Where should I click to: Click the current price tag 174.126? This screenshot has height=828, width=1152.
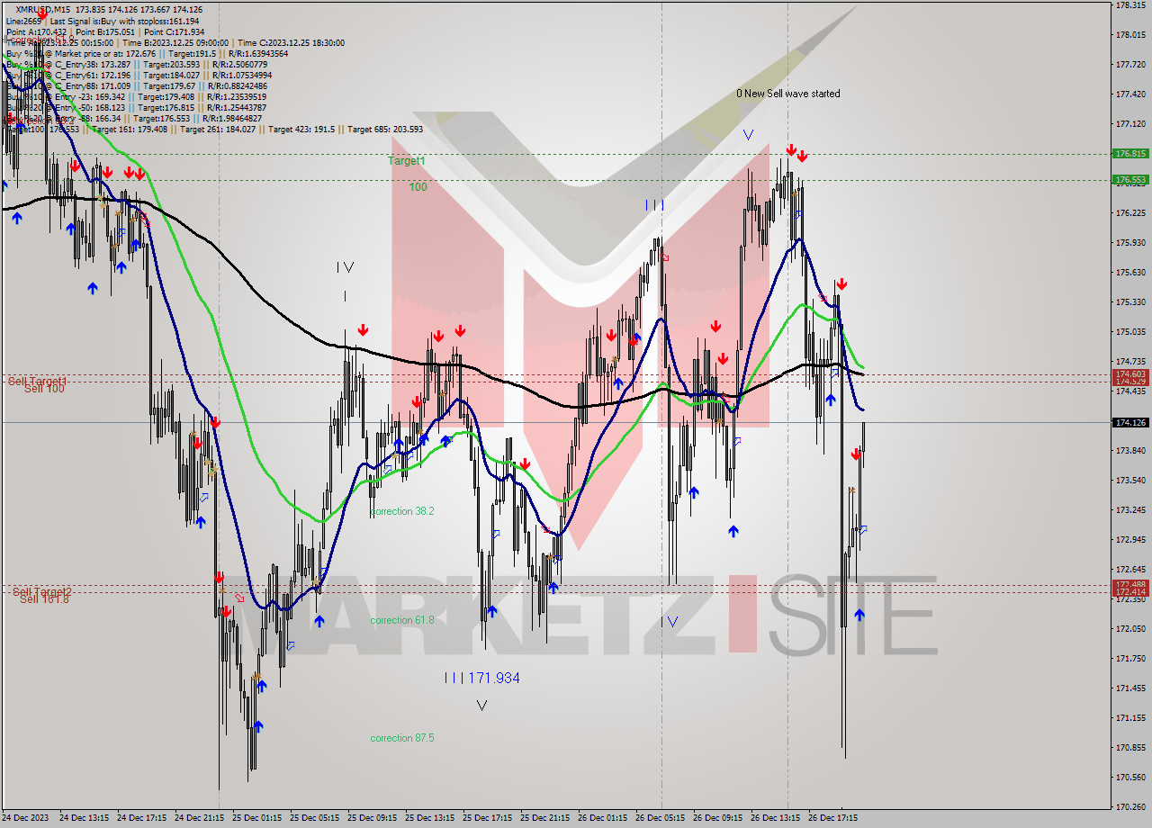tap(1130, 422)
